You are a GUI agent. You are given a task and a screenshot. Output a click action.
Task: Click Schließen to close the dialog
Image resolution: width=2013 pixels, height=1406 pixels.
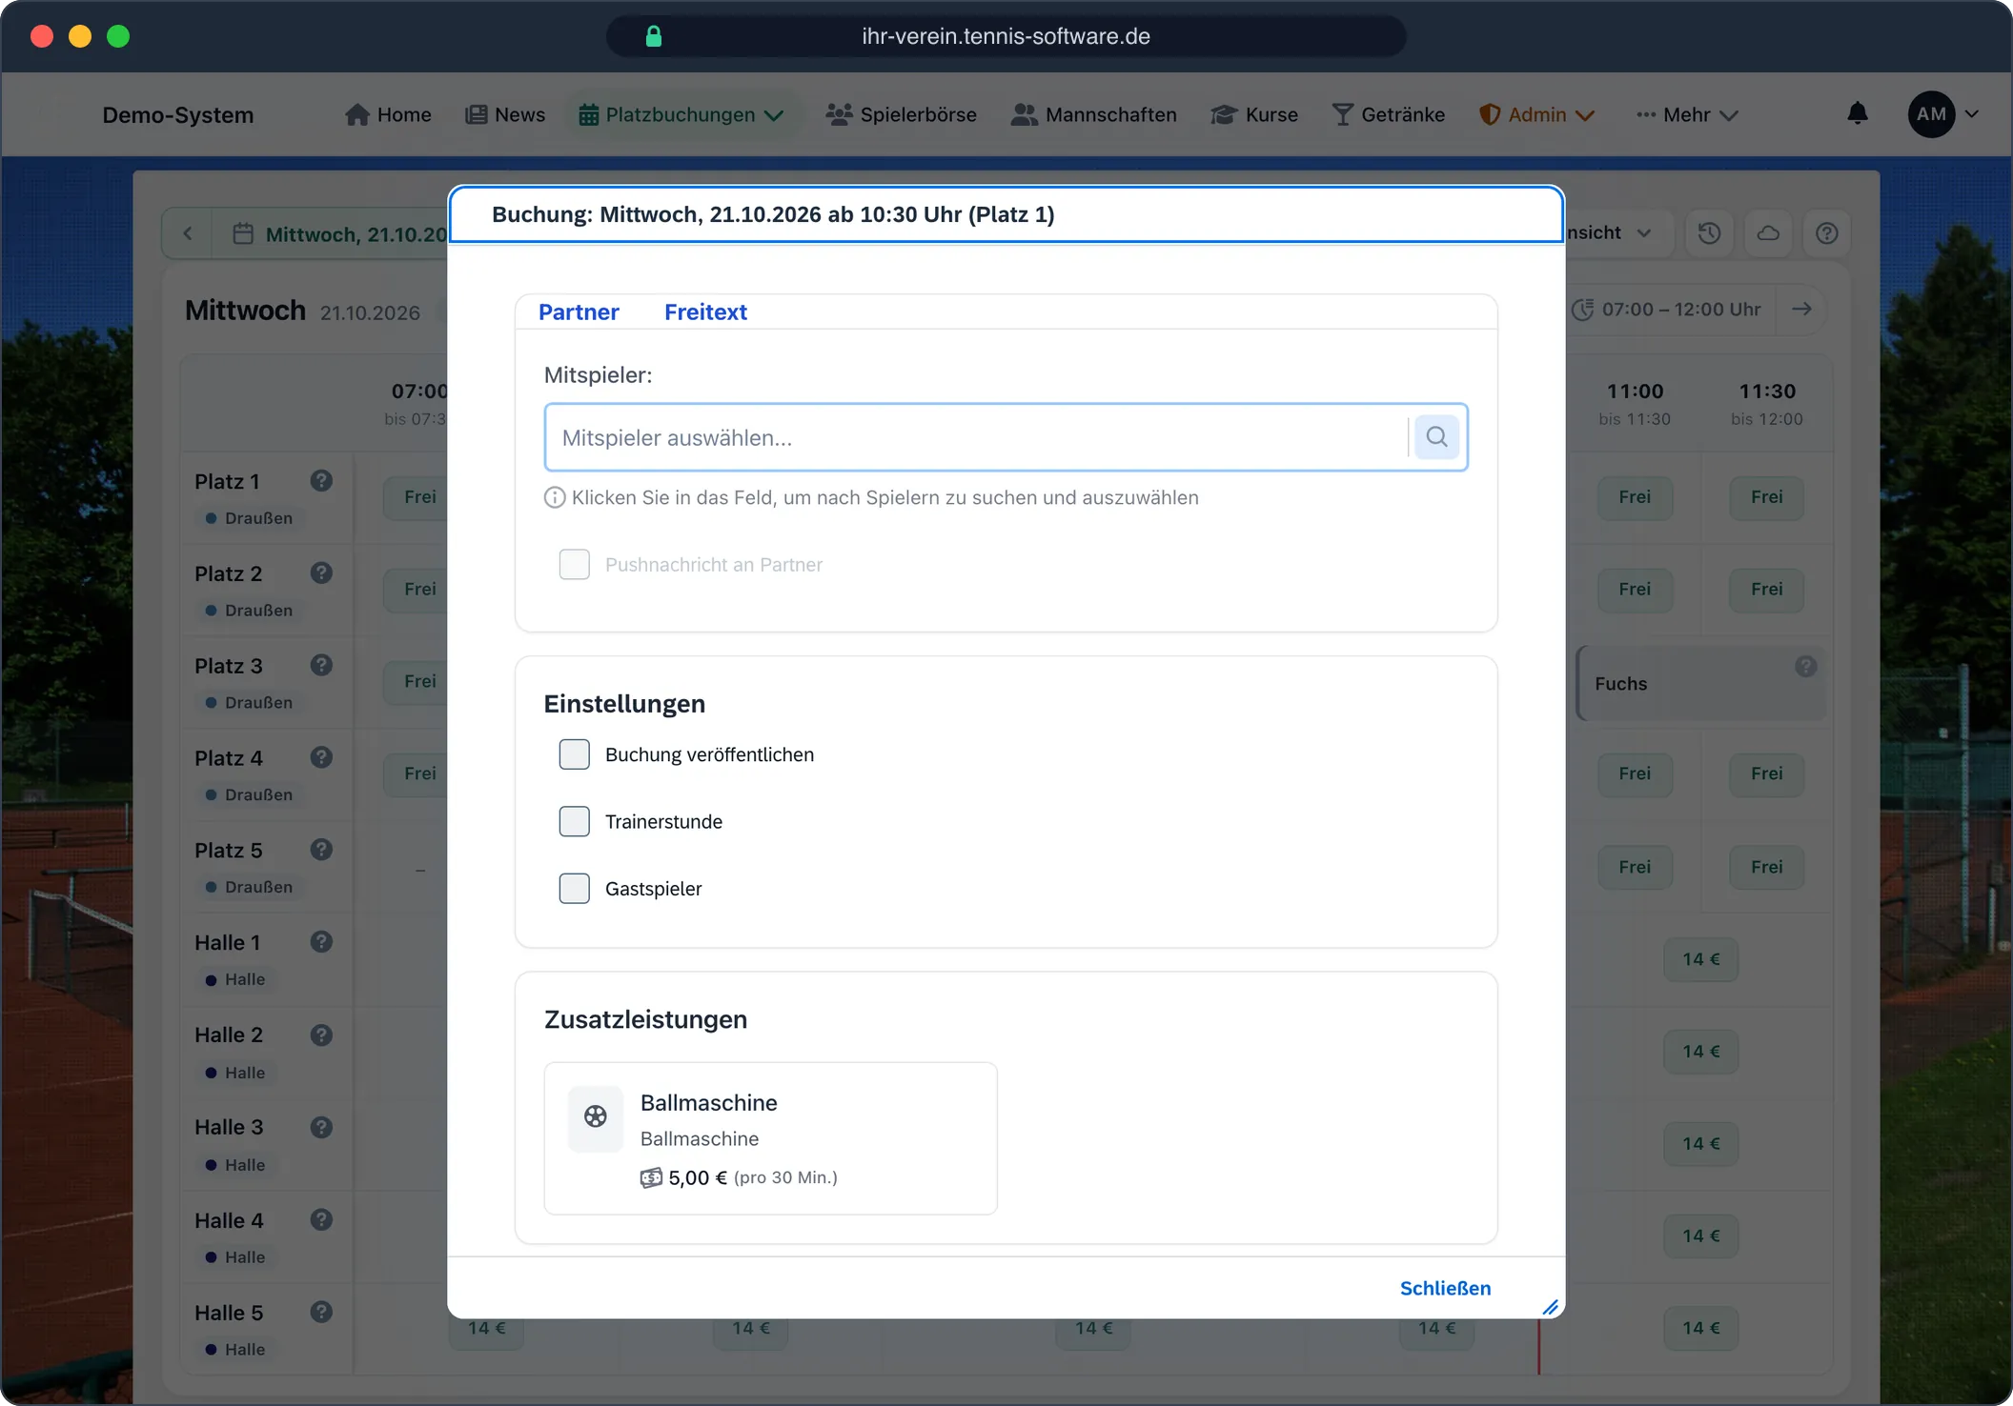point(1445,1288)
